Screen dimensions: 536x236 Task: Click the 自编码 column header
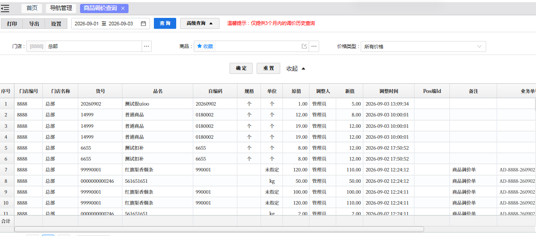coord(215,91)
